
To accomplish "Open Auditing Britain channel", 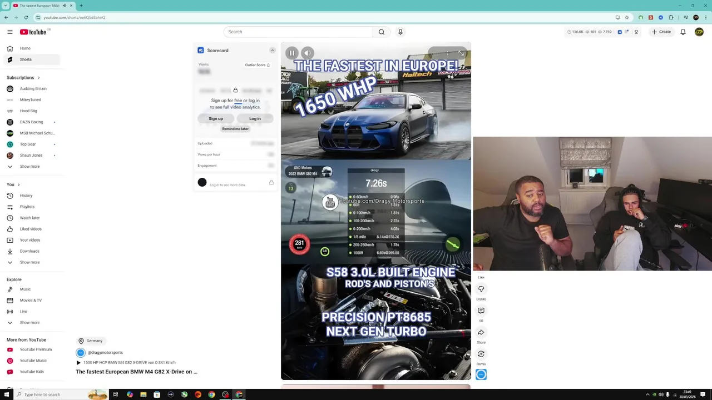I will coord(31,88).
